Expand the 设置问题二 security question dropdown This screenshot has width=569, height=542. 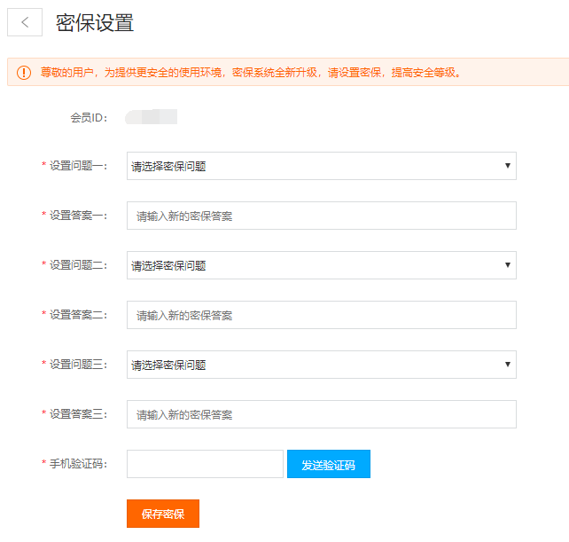pos(321,265)
